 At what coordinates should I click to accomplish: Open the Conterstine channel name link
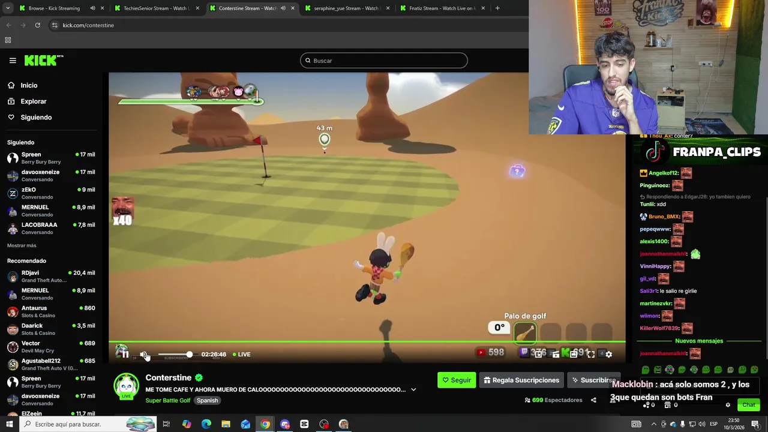[169, 377]
